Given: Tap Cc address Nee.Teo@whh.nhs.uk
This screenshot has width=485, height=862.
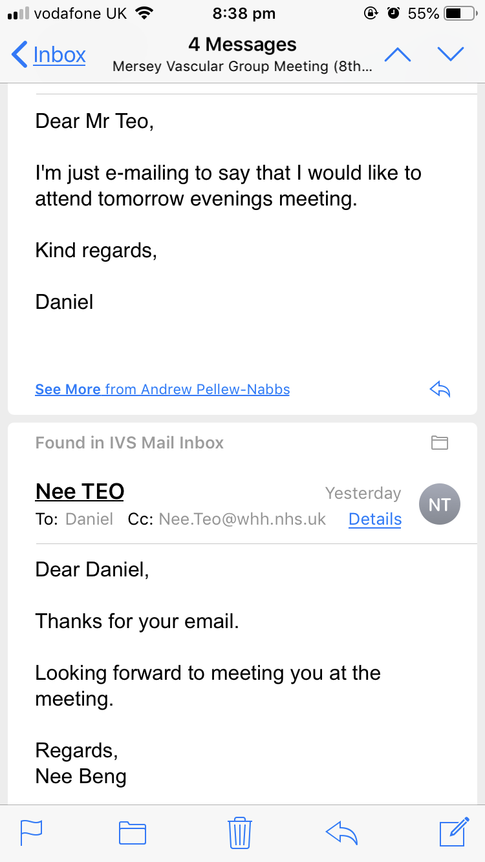Looking at the screenshot, I should coord(242,519).
